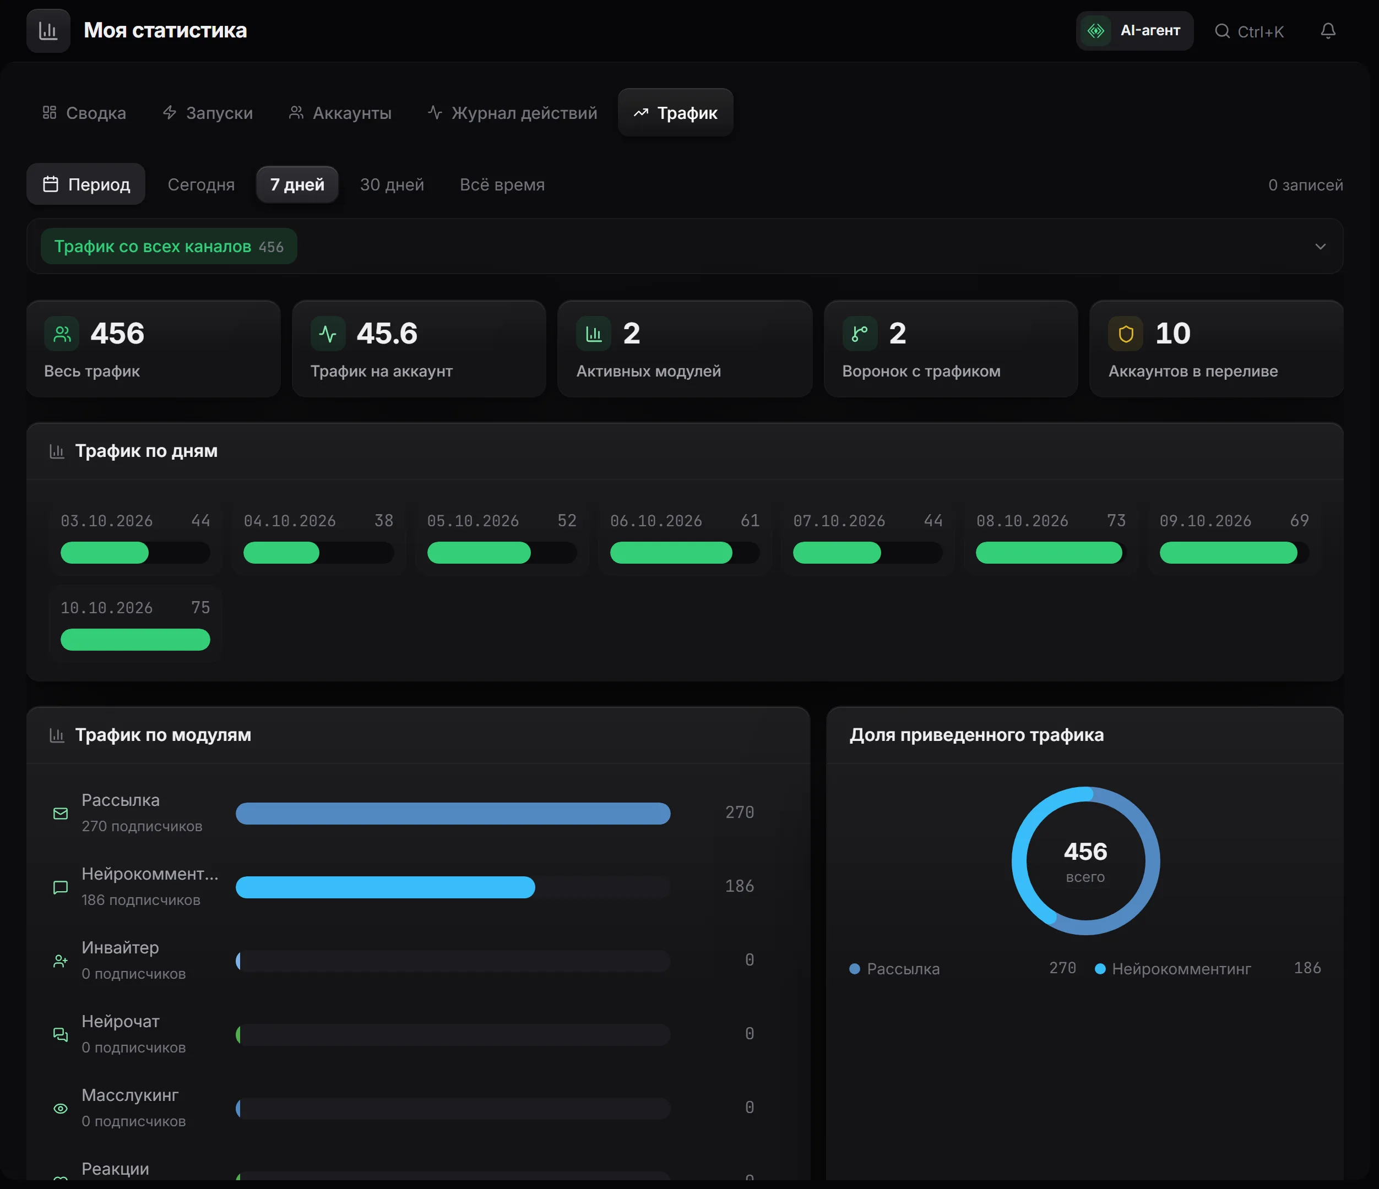
Task: Open the notifications bell
Action: 1328,31
